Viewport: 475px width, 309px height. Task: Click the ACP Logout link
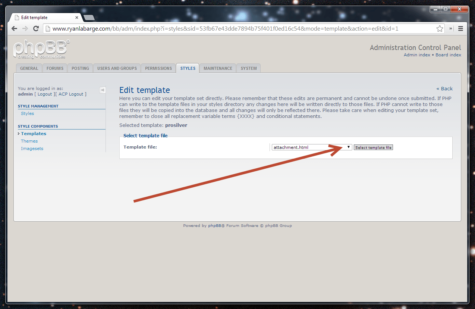(x=71, y=94)
